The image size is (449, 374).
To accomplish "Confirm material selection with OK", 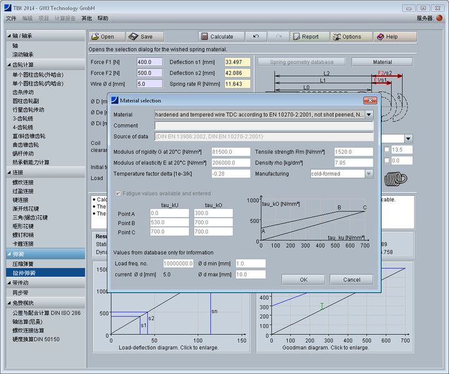I will pos(303,279).
